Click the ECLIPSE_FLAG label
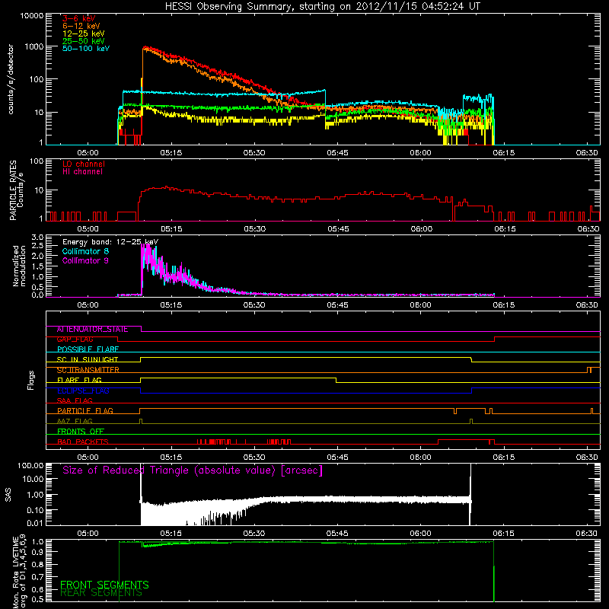The image size is (609, 609). (83, 391)
